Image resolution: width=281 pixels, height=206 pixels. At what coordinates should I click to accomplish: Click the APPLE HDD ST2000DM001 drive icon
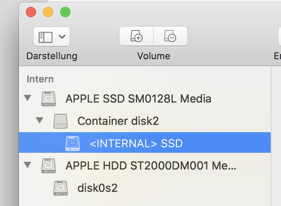coord(49,165)
